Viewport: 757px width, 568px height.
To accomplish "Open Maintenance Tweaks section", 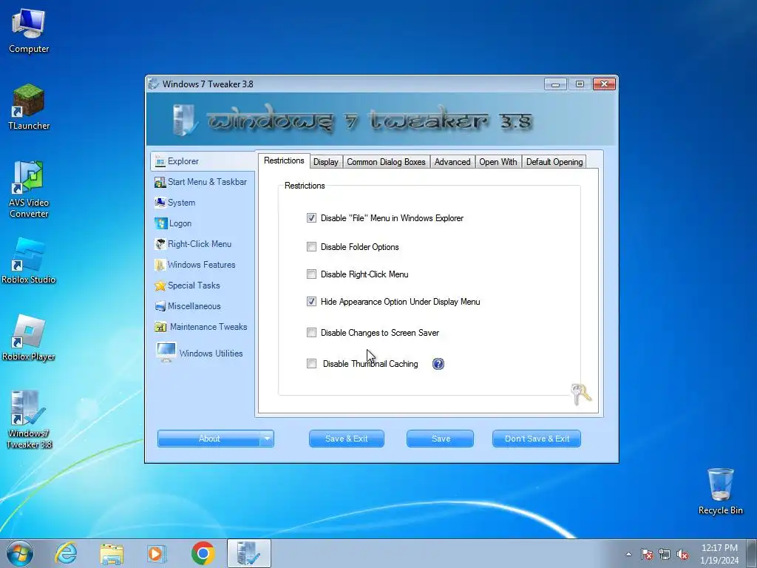I will [x=201, y=327].
